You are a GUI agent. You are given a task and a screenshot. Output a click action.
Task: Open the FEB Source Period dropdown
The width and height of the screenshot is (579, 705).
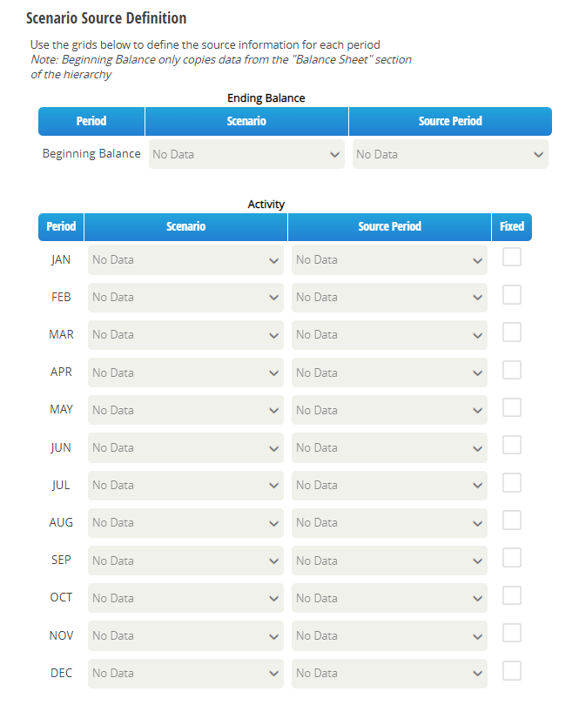[389, 297]
